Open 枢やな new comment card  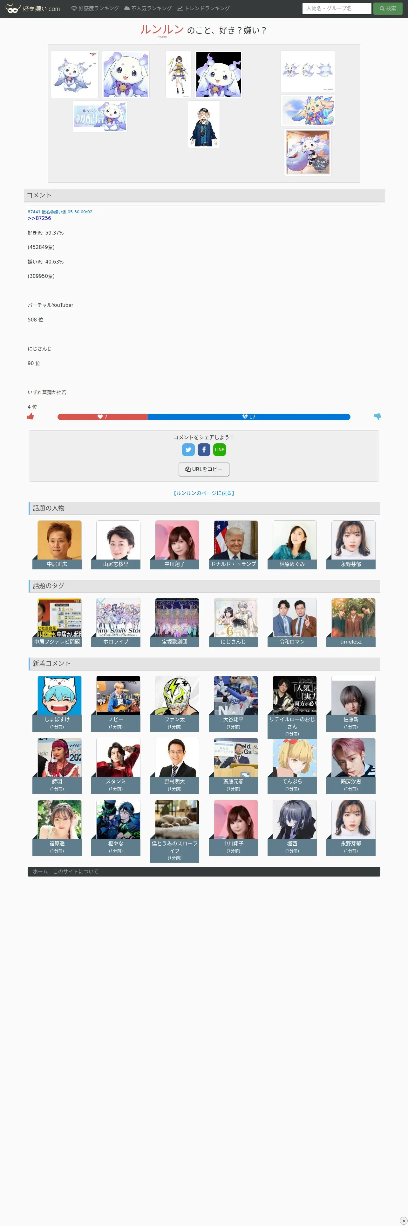click(x=116, y=828)
